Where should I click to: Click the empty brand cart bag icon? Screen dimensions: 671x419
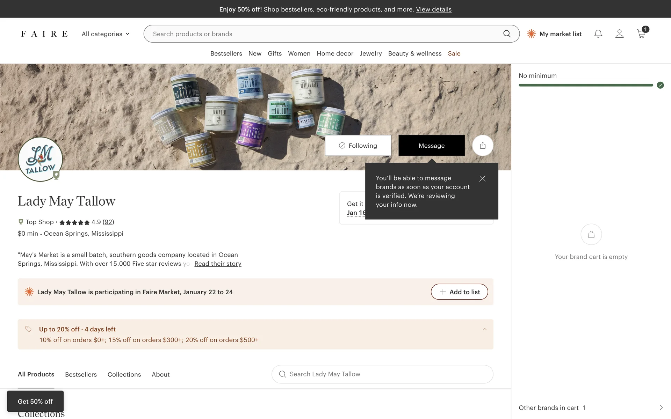pyautogui.click(x=591, y=234)
